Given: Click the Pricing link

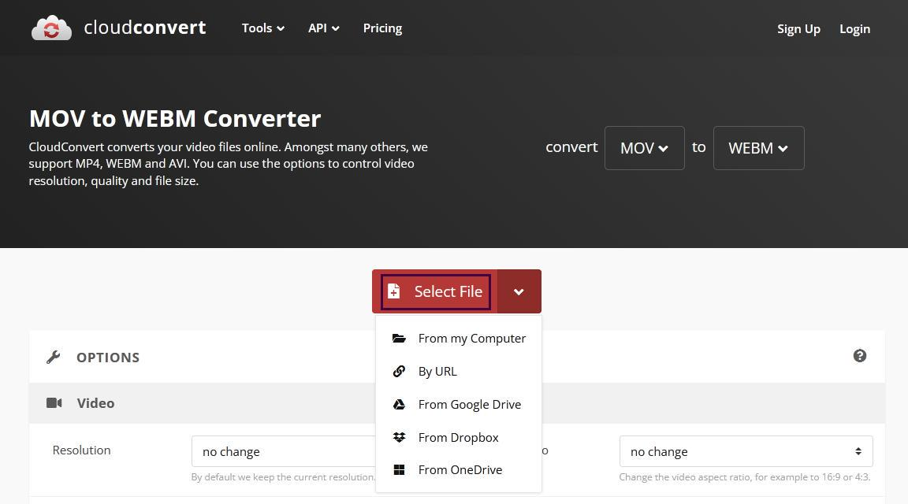Looking at the screenshot, I should 382,28.
